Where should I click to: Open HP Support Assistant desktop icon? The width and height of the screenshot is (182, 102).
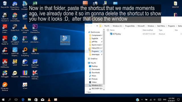tap(15, 40)
